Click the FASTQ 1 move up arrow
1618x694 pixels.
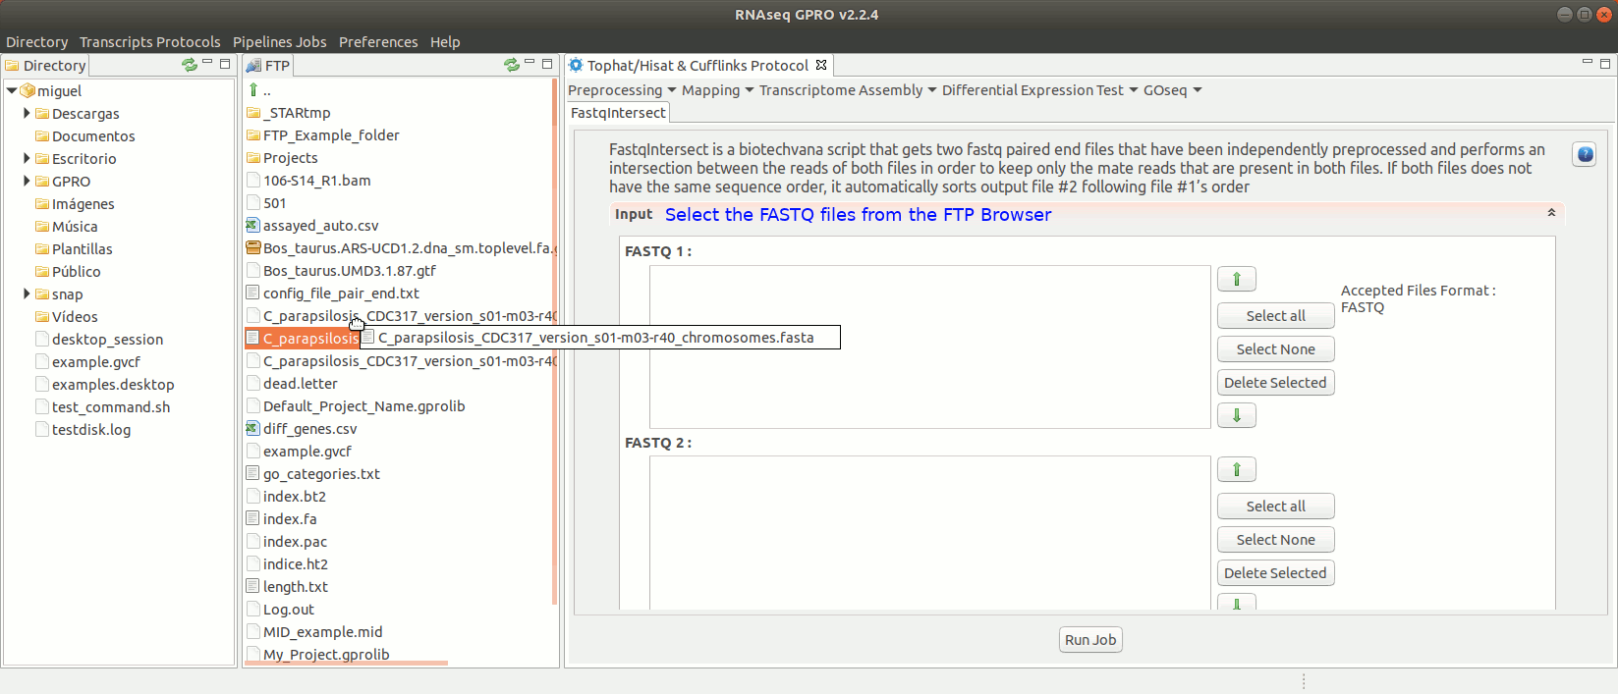tap(1236, 280)
